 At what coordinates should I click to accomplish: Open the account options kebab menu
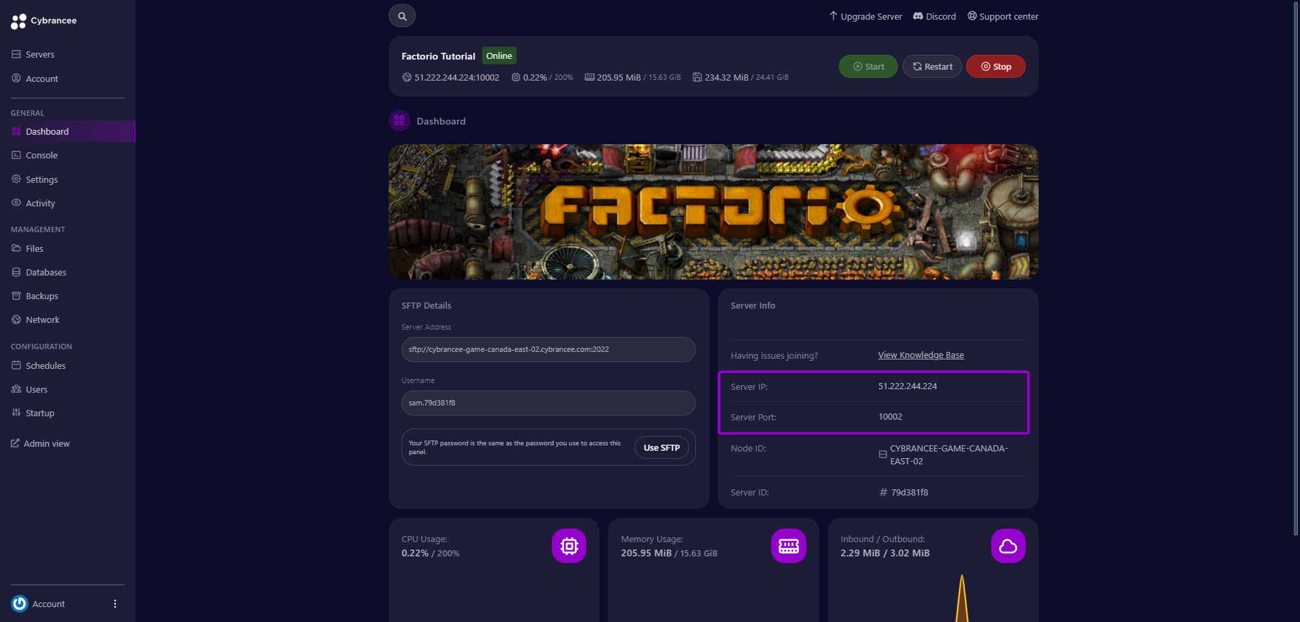(x=114, y=604)
